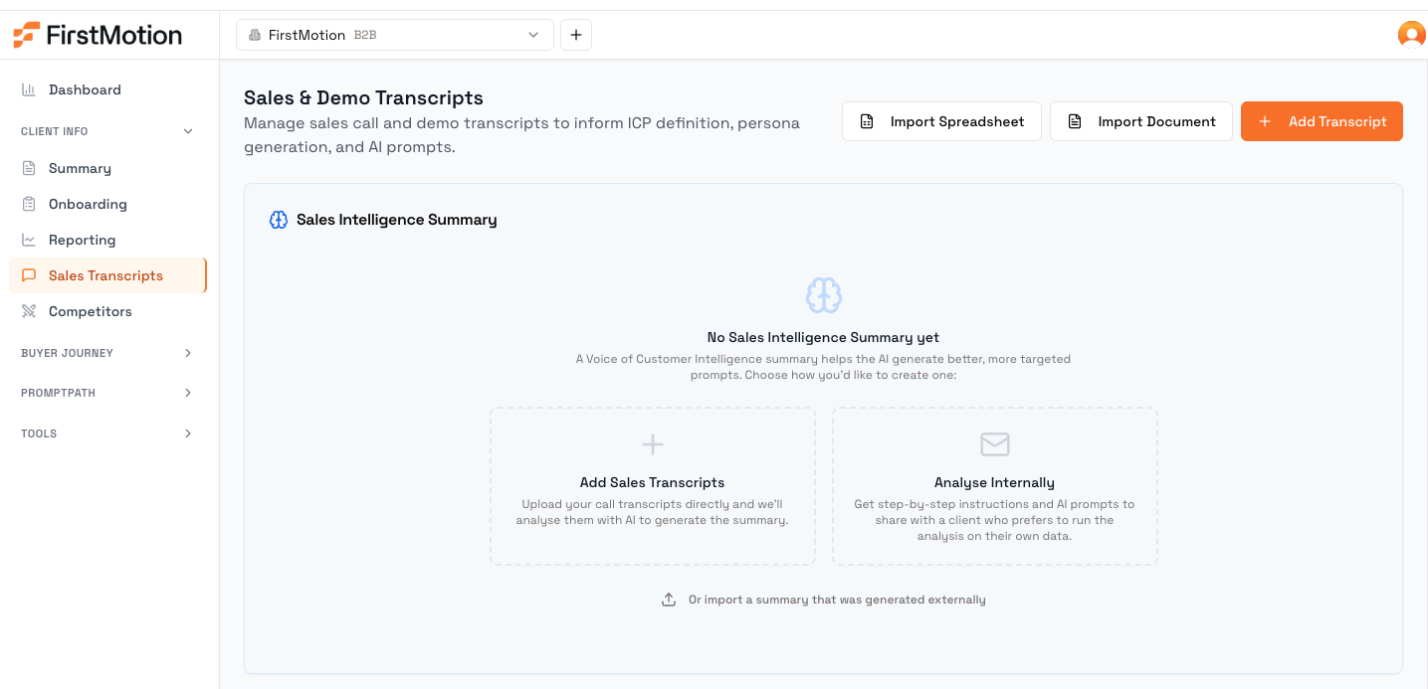Screen dimensions: 1428x689
Task: Click the Onboarding clipboard icon
Action: 29,204
